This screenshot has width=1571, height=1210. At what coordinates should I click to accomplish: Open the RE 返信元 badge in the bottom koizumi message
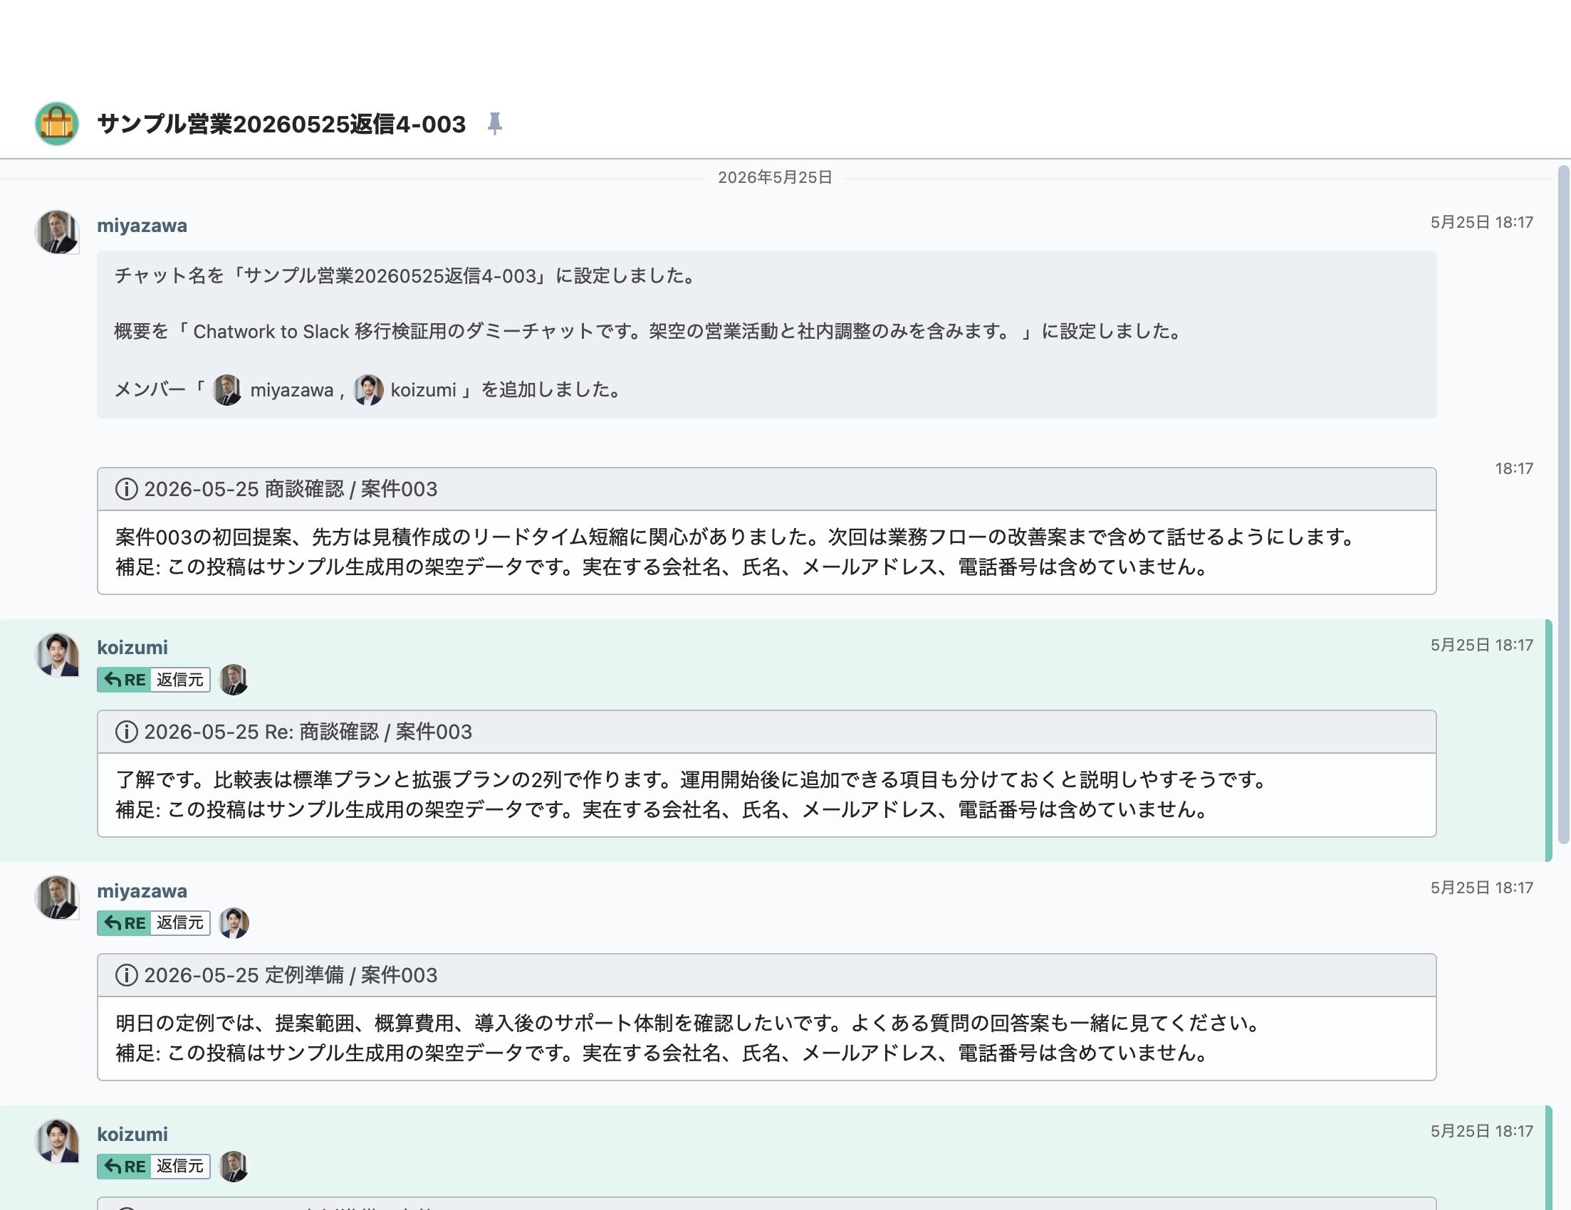pos(154,1166)
